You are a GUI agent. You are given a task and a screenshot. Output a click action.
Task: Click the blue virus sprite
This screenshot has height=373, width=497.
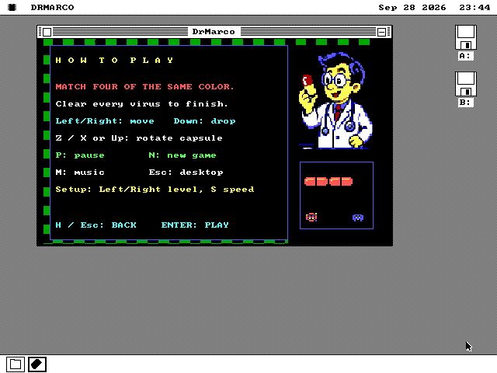358,218
